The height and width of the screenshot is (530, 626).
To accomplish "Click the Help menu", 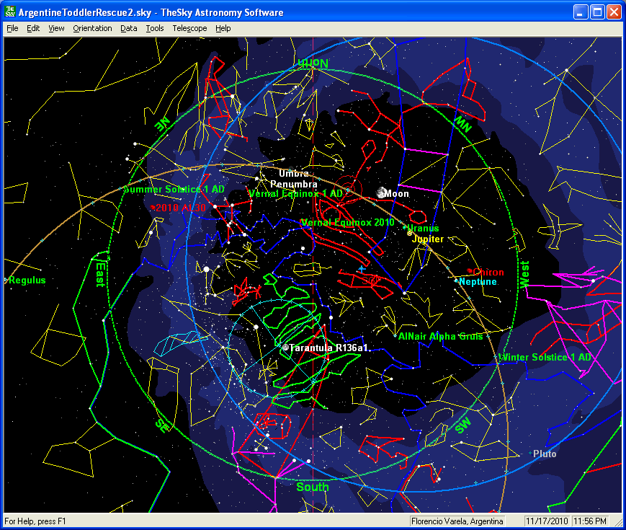I will 223,28.
